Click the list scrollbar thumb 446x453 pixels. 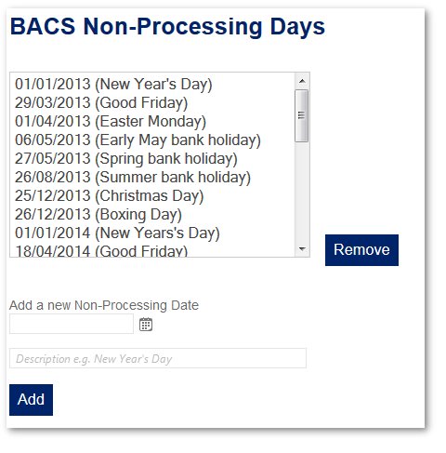click(x=302, y=115)
